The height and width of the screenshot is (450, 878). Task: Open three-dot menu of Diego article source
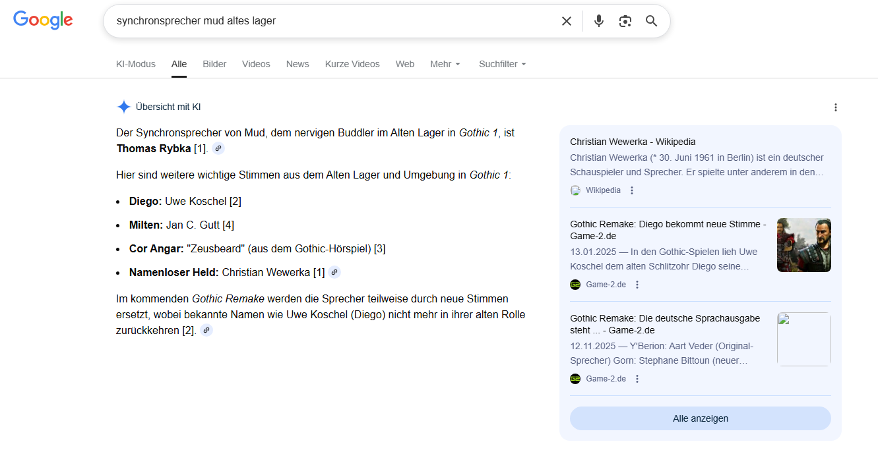coord(637,285)
